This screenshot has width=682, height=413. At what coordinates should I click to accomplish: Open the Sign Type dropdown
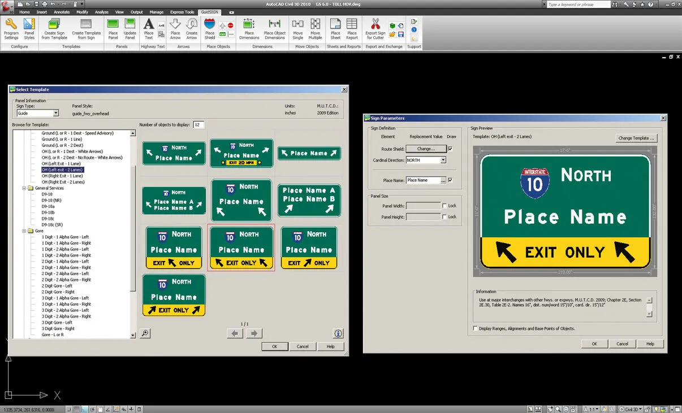pos(55,114)
